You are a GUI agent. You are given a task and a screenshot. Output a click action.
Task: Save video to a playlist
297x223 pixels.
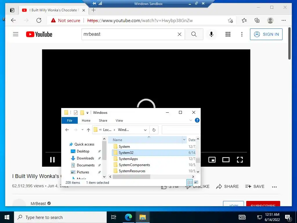click(255, 186)
